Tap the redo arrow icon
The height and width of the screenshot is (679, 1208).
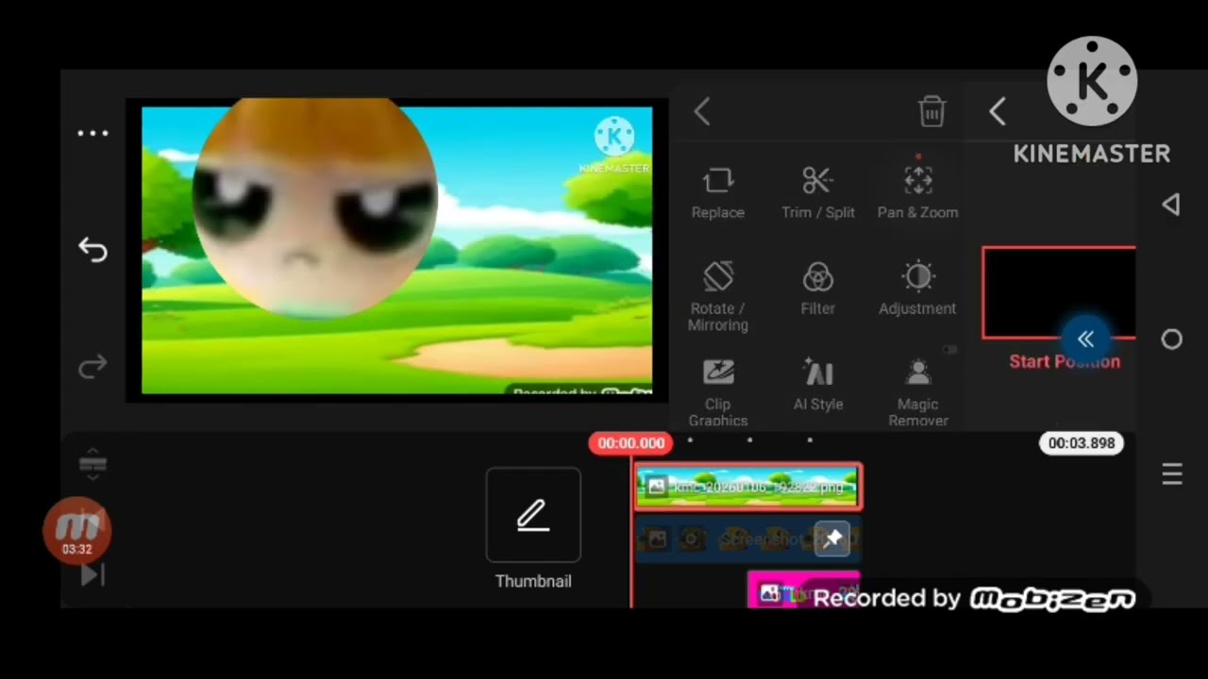point(92,367)
